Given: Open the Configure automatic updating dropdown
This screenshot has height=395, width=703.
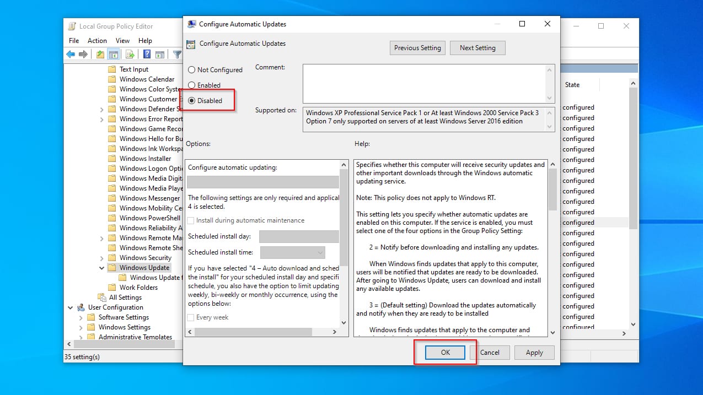Looking at the screenshot, I should [x=263, y=182].
